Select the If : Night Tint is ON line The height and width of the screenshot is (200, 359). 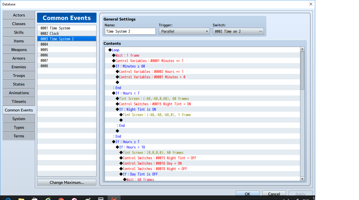click(202, 109)
